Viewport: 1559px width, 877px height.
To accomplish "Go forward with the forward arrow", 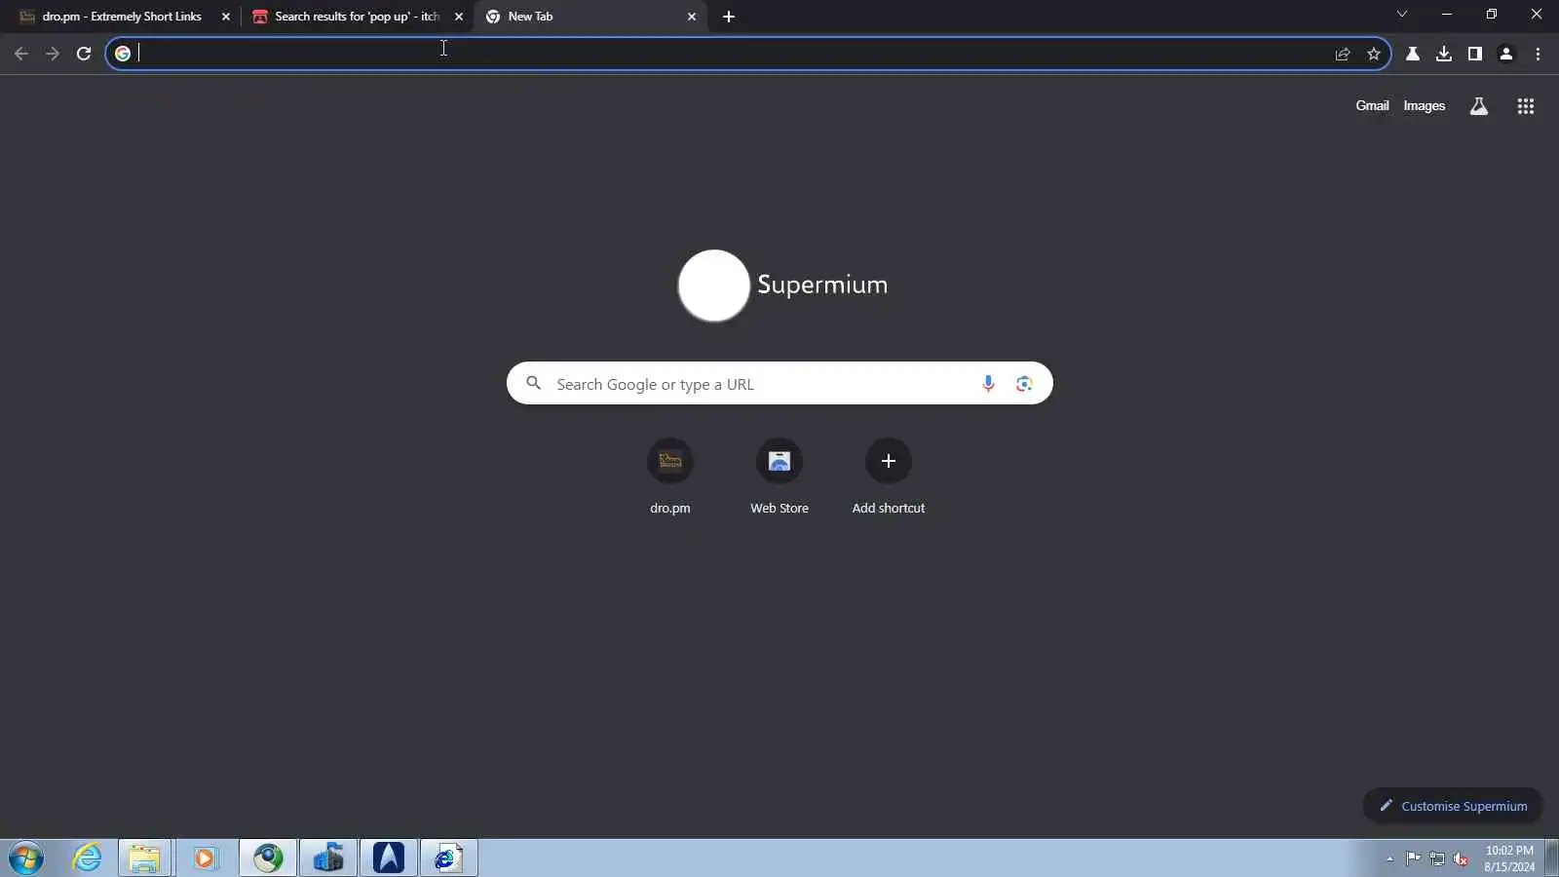I will [53, 54].
